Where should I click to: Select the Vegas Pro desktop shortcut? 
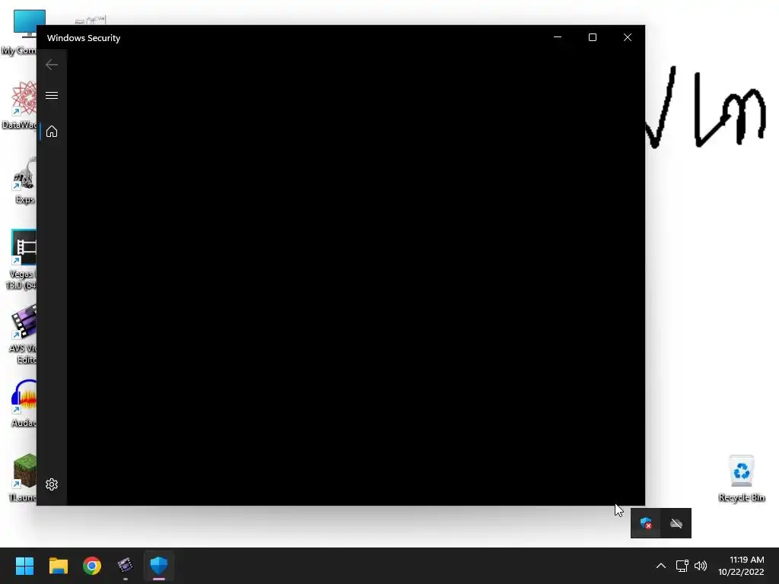[21, 259]
